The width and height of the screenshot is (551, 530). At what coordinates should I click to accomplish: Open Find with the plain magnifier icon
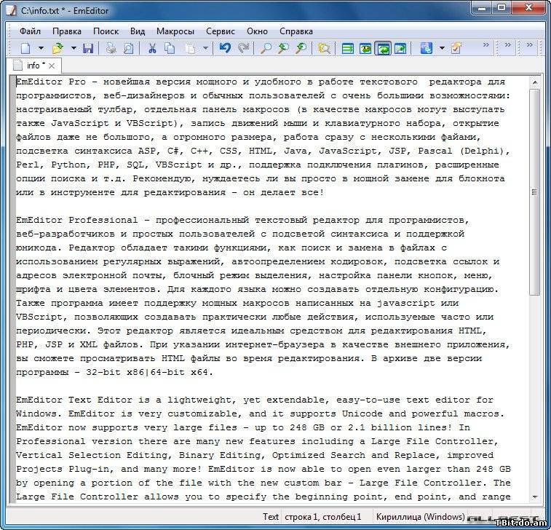tap(266, 48)
